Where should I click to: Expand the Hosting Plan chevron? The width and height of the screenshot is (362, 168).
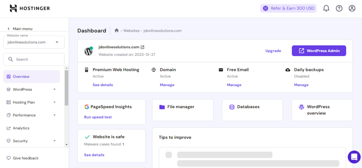[55, 102]
